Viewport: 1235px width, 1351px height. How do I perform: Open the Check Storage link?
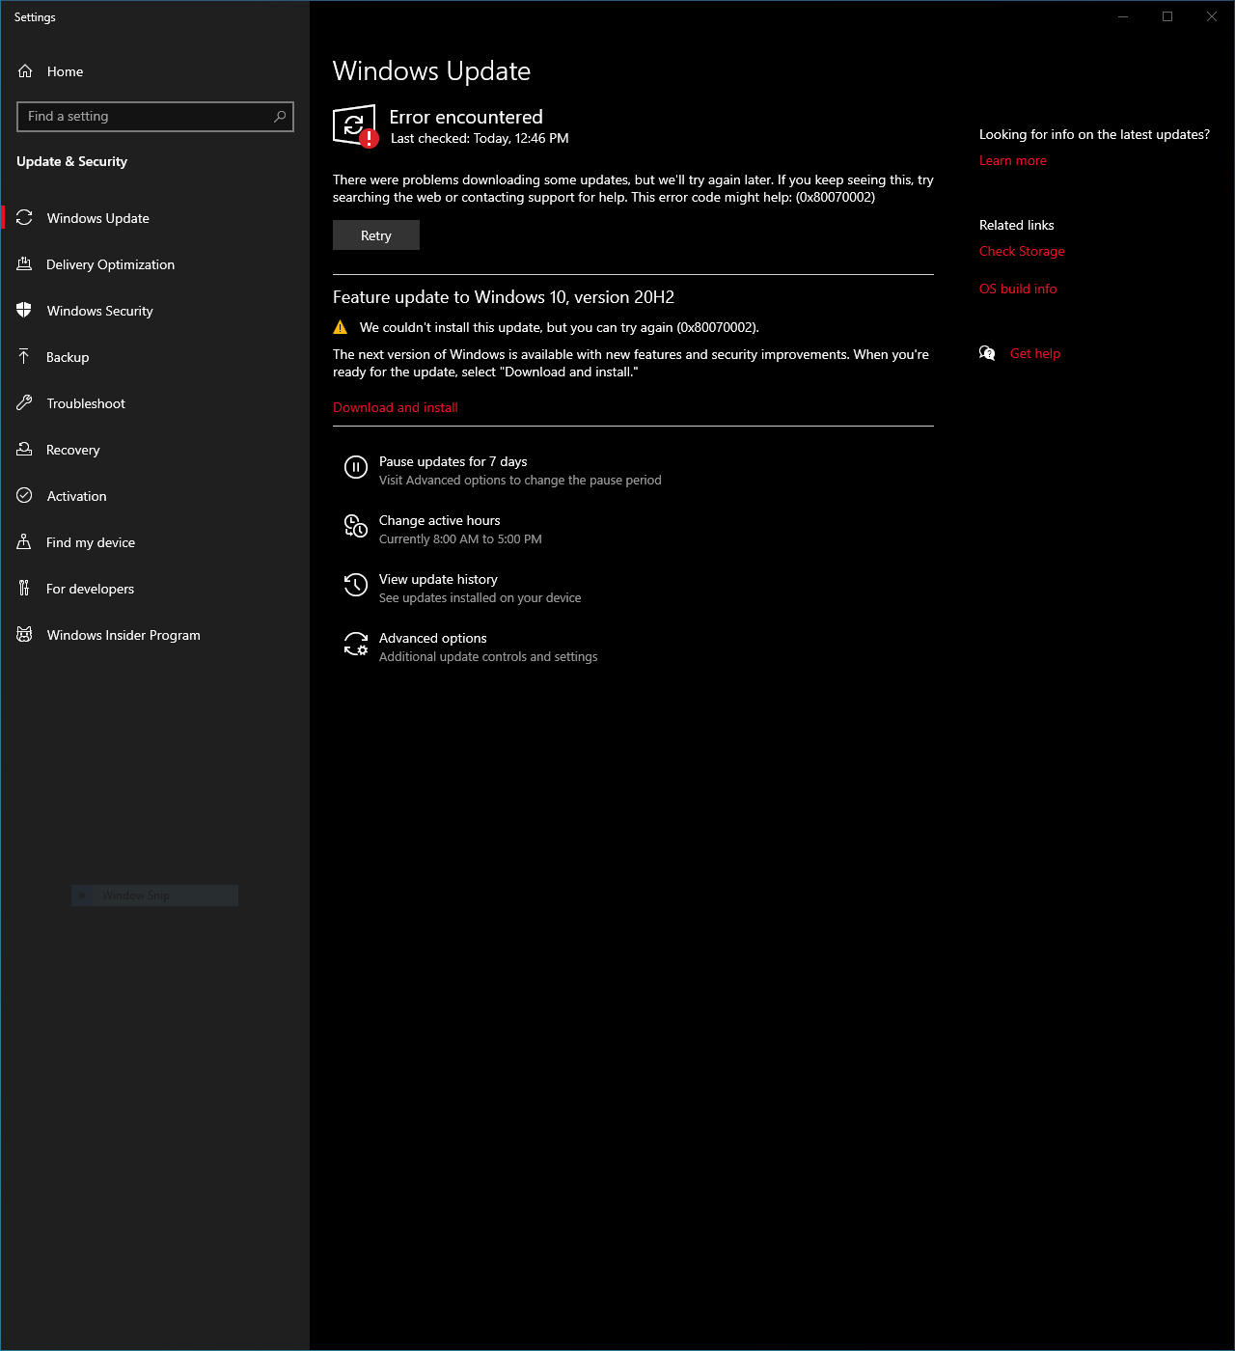pos(1022,252)
